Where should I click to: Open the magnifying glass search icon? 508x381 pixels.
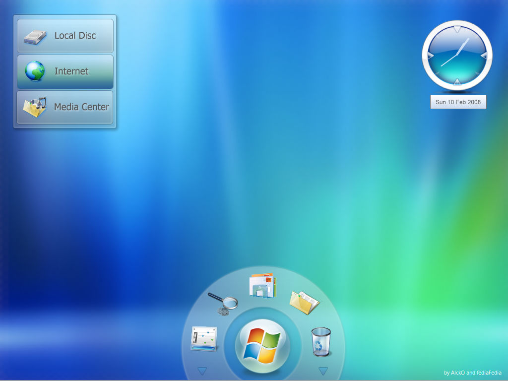223,304
